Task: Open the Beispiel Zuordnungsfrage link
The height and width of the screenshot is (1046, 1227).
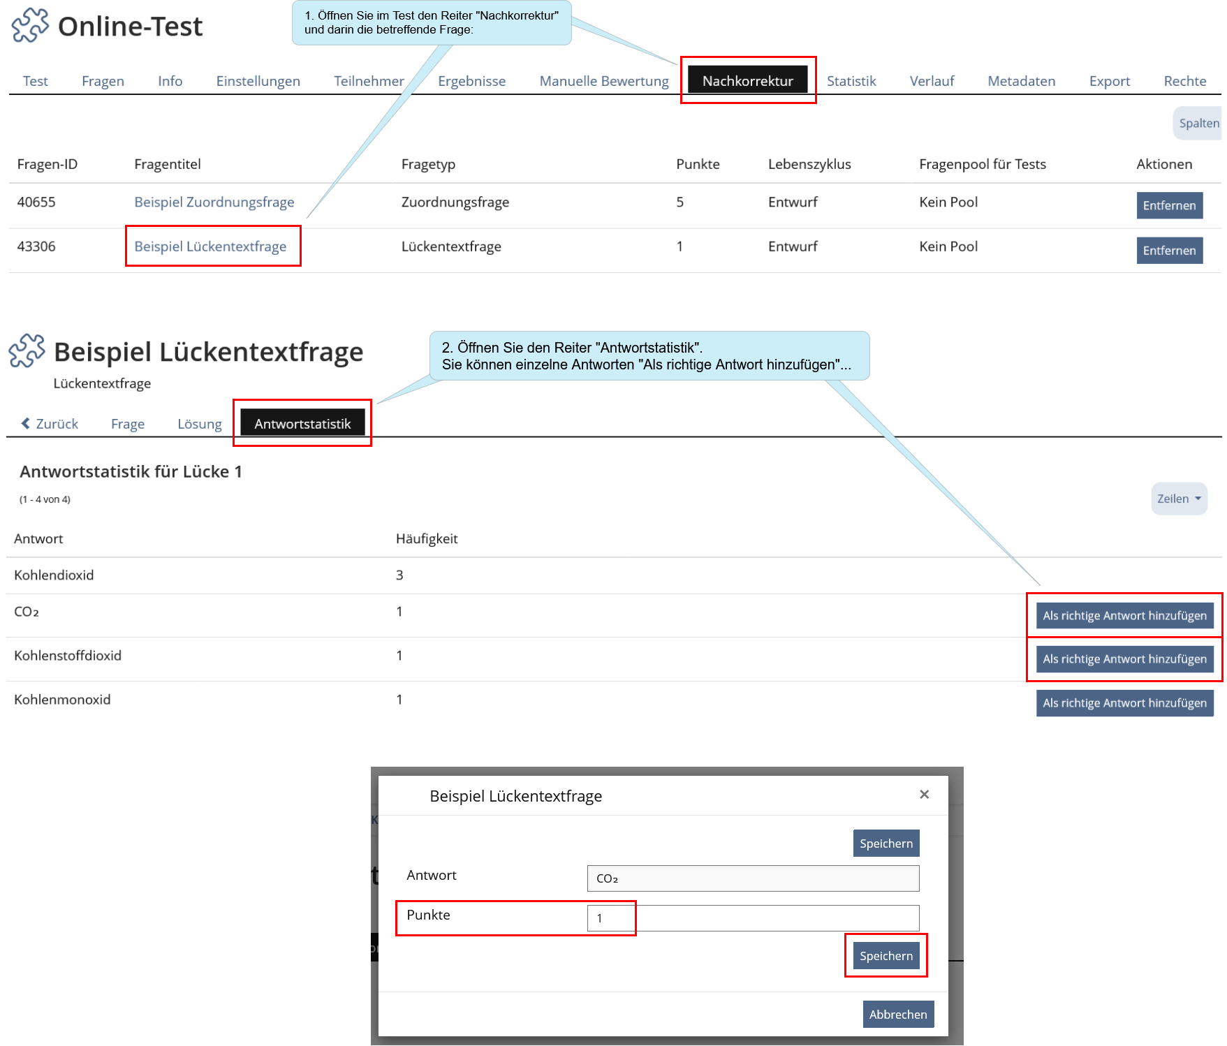Action: tap(214, 202)
